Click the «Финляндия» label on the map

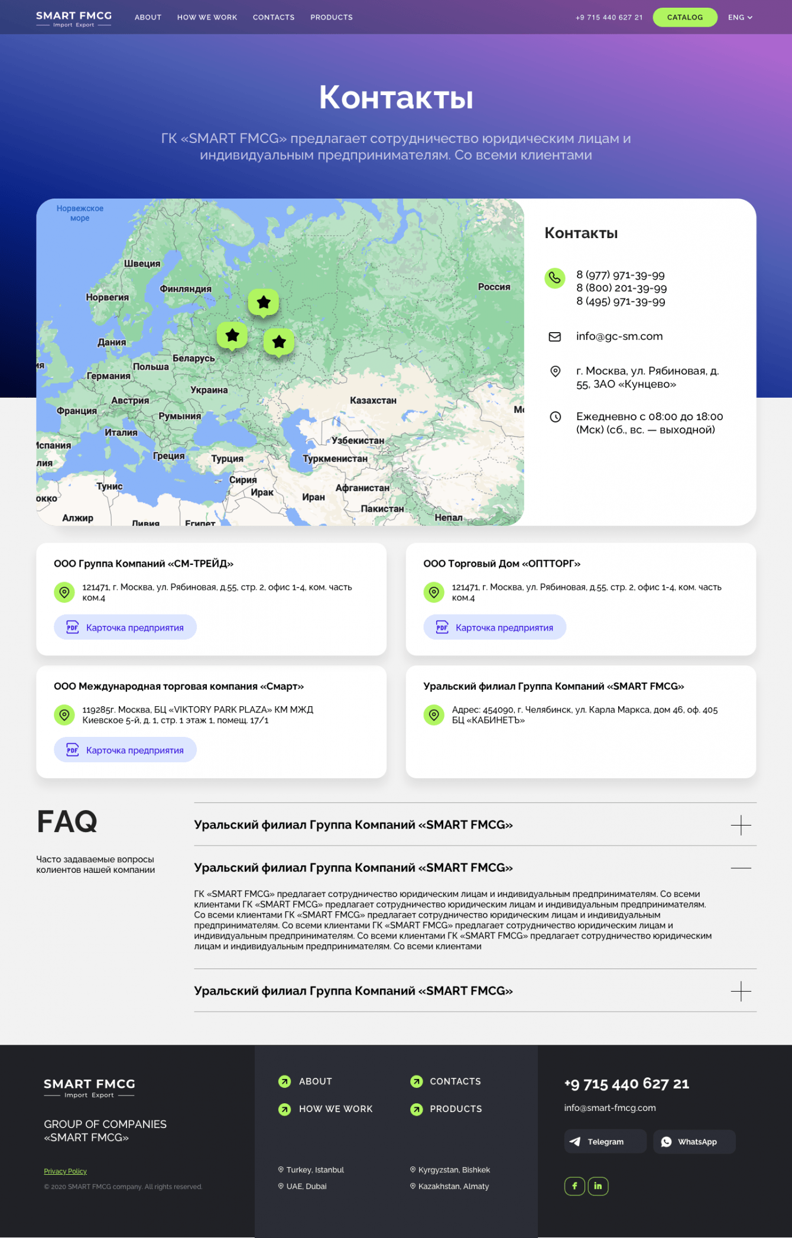186,289
